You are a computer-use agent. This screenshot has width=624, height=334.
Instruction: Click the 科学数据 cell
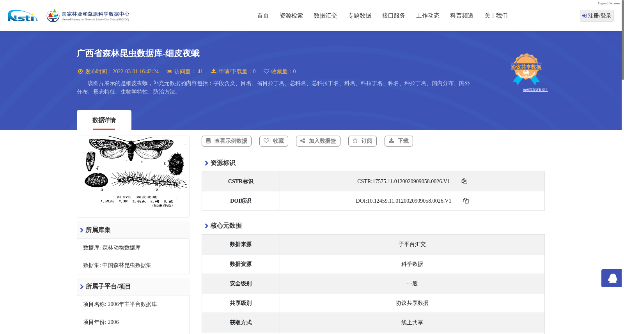tap(412, 264)
